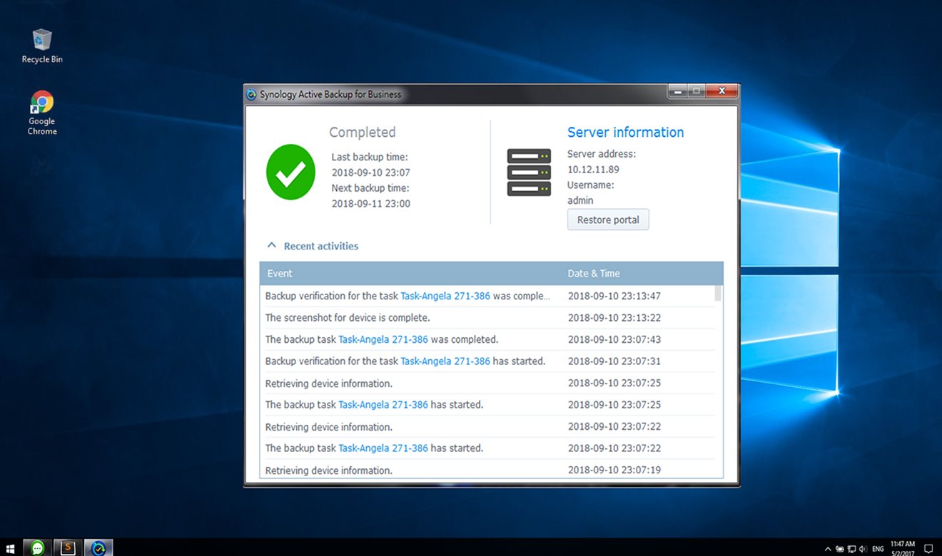Open the Action Center notification icon

point(928,548)
